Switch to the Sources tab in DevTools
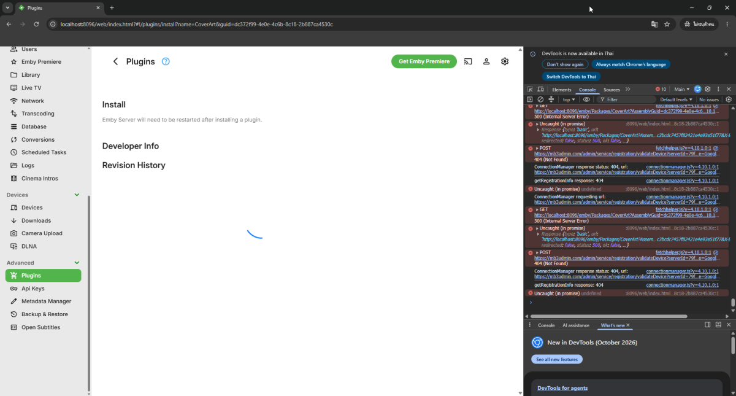Image resolution: width=736 pixels, height=396 pixels. point(611,90)
